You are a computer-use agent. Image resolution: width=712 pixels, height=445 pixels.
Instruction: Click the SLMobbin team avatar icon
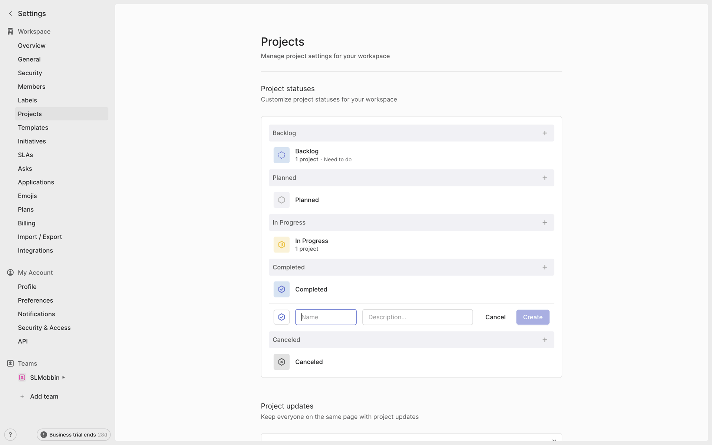coord(22,378)
